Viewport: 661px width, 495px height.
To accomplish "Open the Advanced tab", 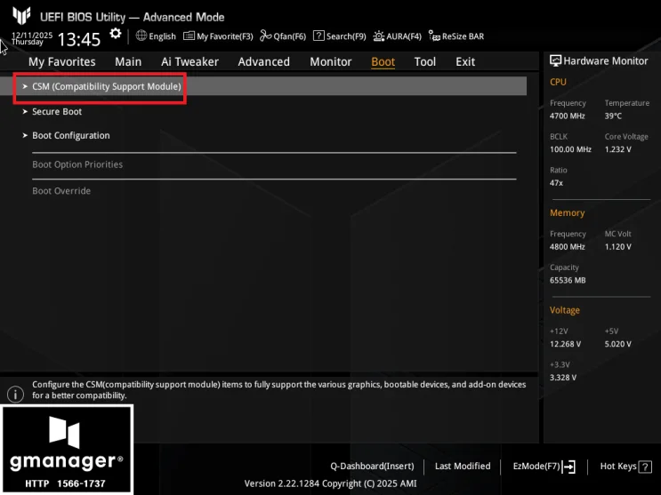I will 264,62.
